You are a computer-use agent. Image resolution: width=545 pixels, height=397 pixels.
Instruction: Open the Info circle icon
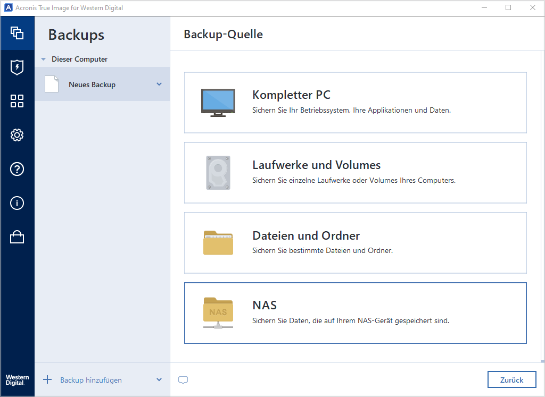(17, 203)
